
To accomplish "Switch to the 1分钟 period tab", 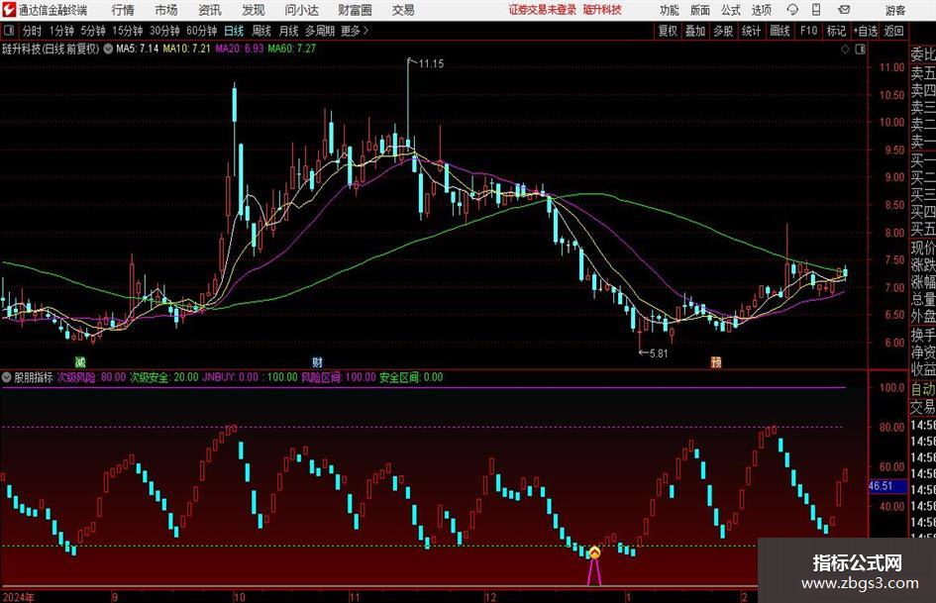I will [61, 31].
